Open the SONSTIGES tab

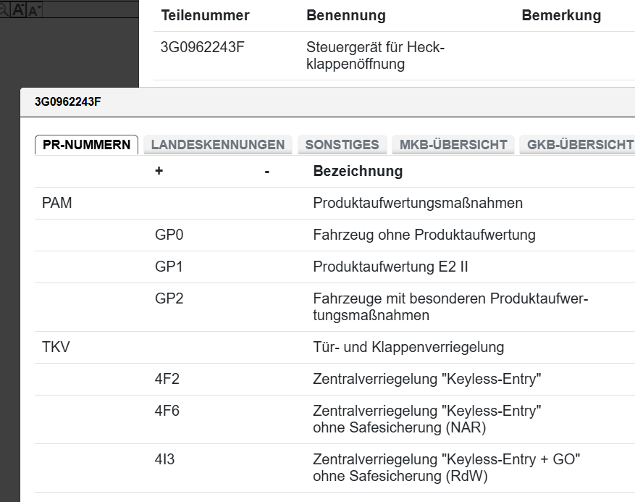point(342,145)
